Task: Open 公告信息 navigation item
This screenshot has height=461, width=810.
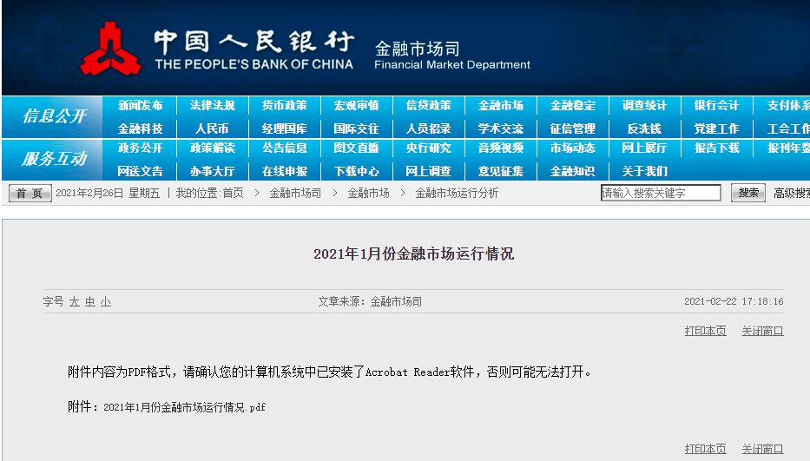Action: click(284, 148)
